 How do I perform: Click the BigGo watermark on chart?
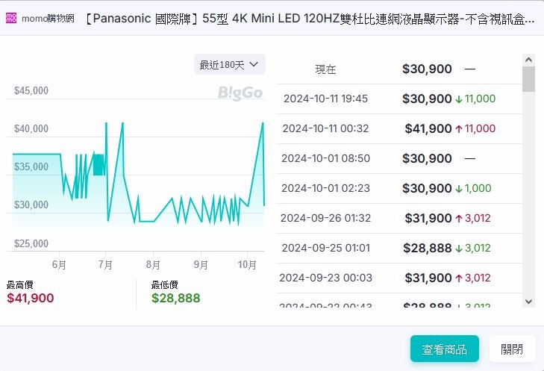pyautogui.click(x=240, y=93)
